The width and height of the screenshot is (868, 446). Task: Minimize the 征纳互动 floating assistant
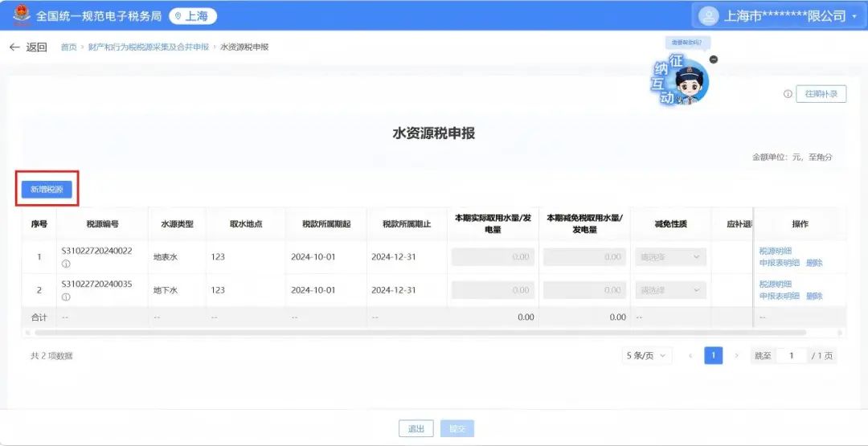(x=714, y=59)
